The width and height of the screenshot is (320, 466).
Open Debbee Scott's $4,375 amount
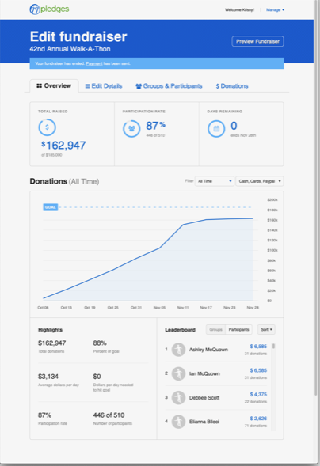pyautogui.click(x=258, y=394)
